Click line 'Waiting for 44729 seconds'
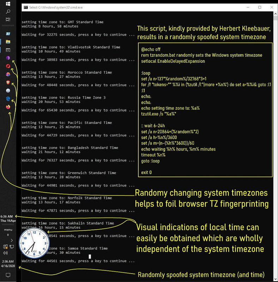The height and width of the screenshot is (282, 278). (x=78, y=135)
